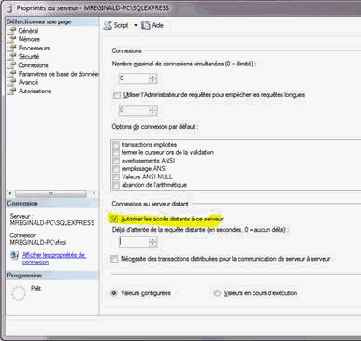Click the Avancé page icon
Viewport: 361px width, 341px height.
coord(12,82)
